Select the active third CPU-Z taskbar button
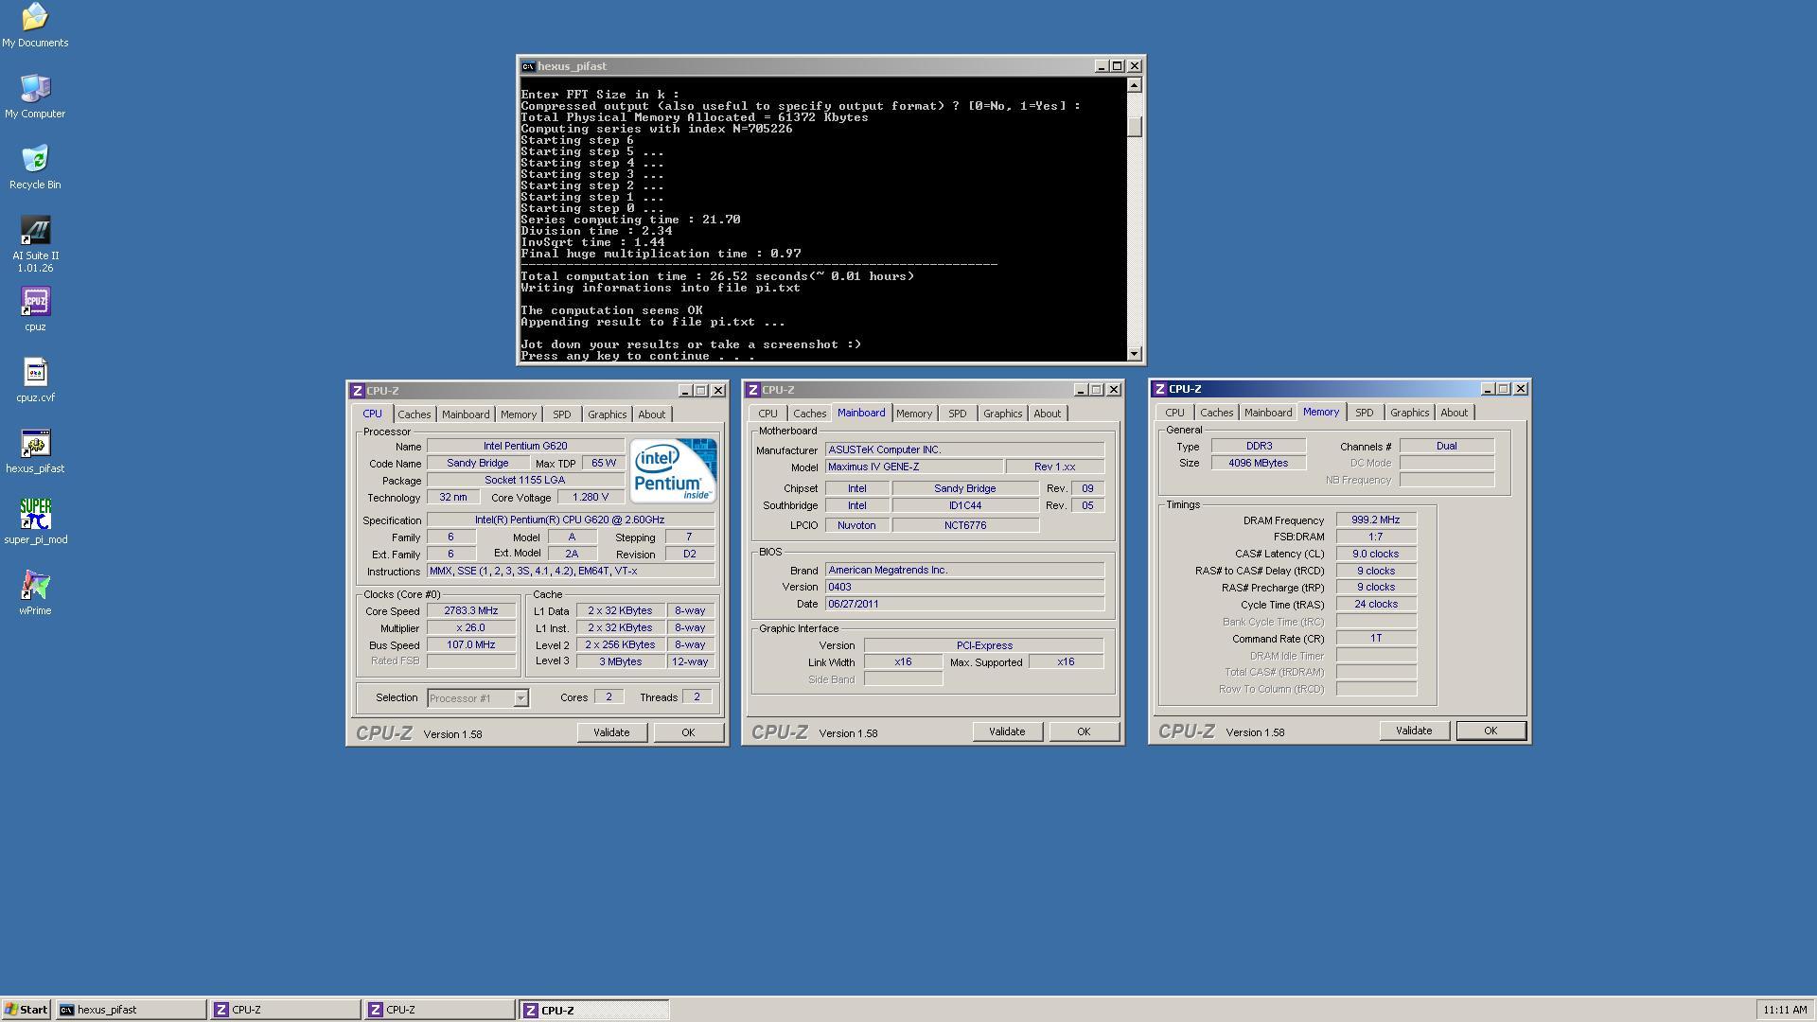The height and width of the screenshot is (1022, 1817). (x=593, y=1010)
